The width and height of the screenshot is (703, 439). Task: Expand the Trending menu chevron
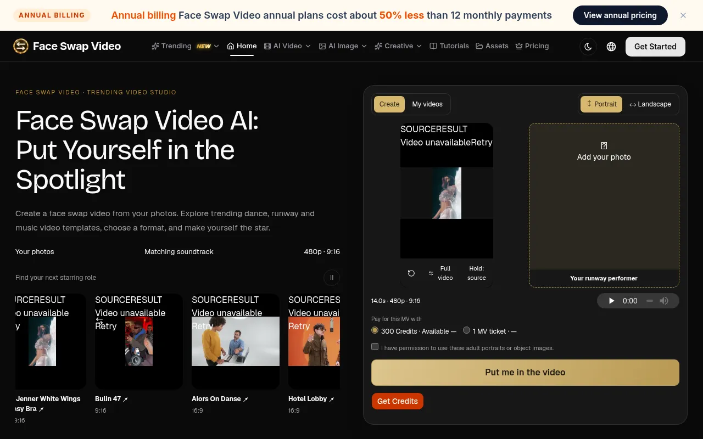click(216, 46)
